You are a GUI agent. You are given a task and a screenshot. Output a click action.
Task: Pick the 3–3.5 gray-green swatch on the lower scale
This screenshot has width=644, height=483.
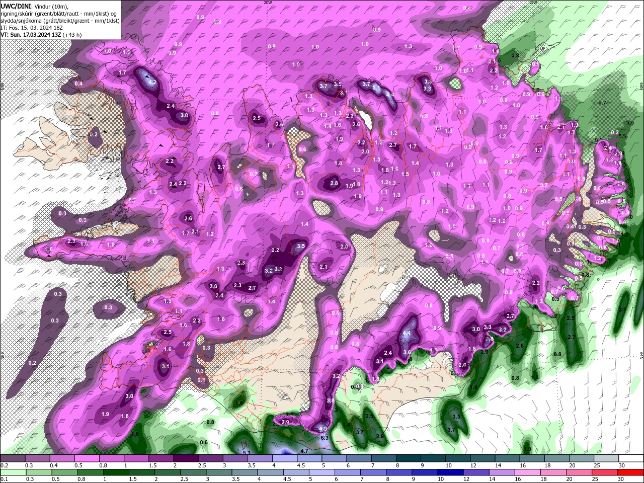(219, 472)
